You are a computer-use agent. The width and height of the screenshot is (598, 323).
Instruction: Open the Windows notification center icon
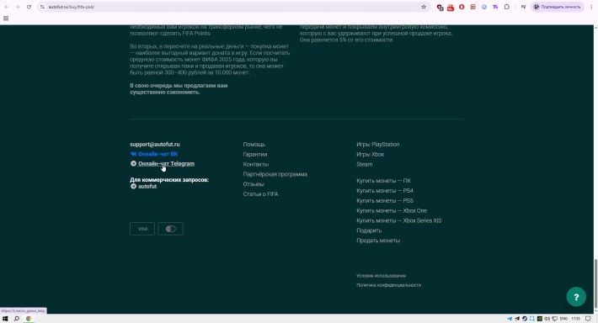coord(588,319)
